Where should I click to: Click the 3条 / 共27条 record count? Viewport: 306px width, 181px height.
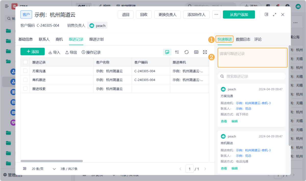point(69,169)
